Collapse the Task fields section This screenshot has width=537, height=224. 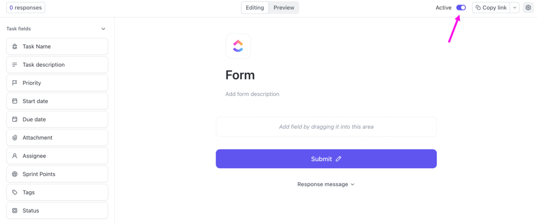click(103, 29)
